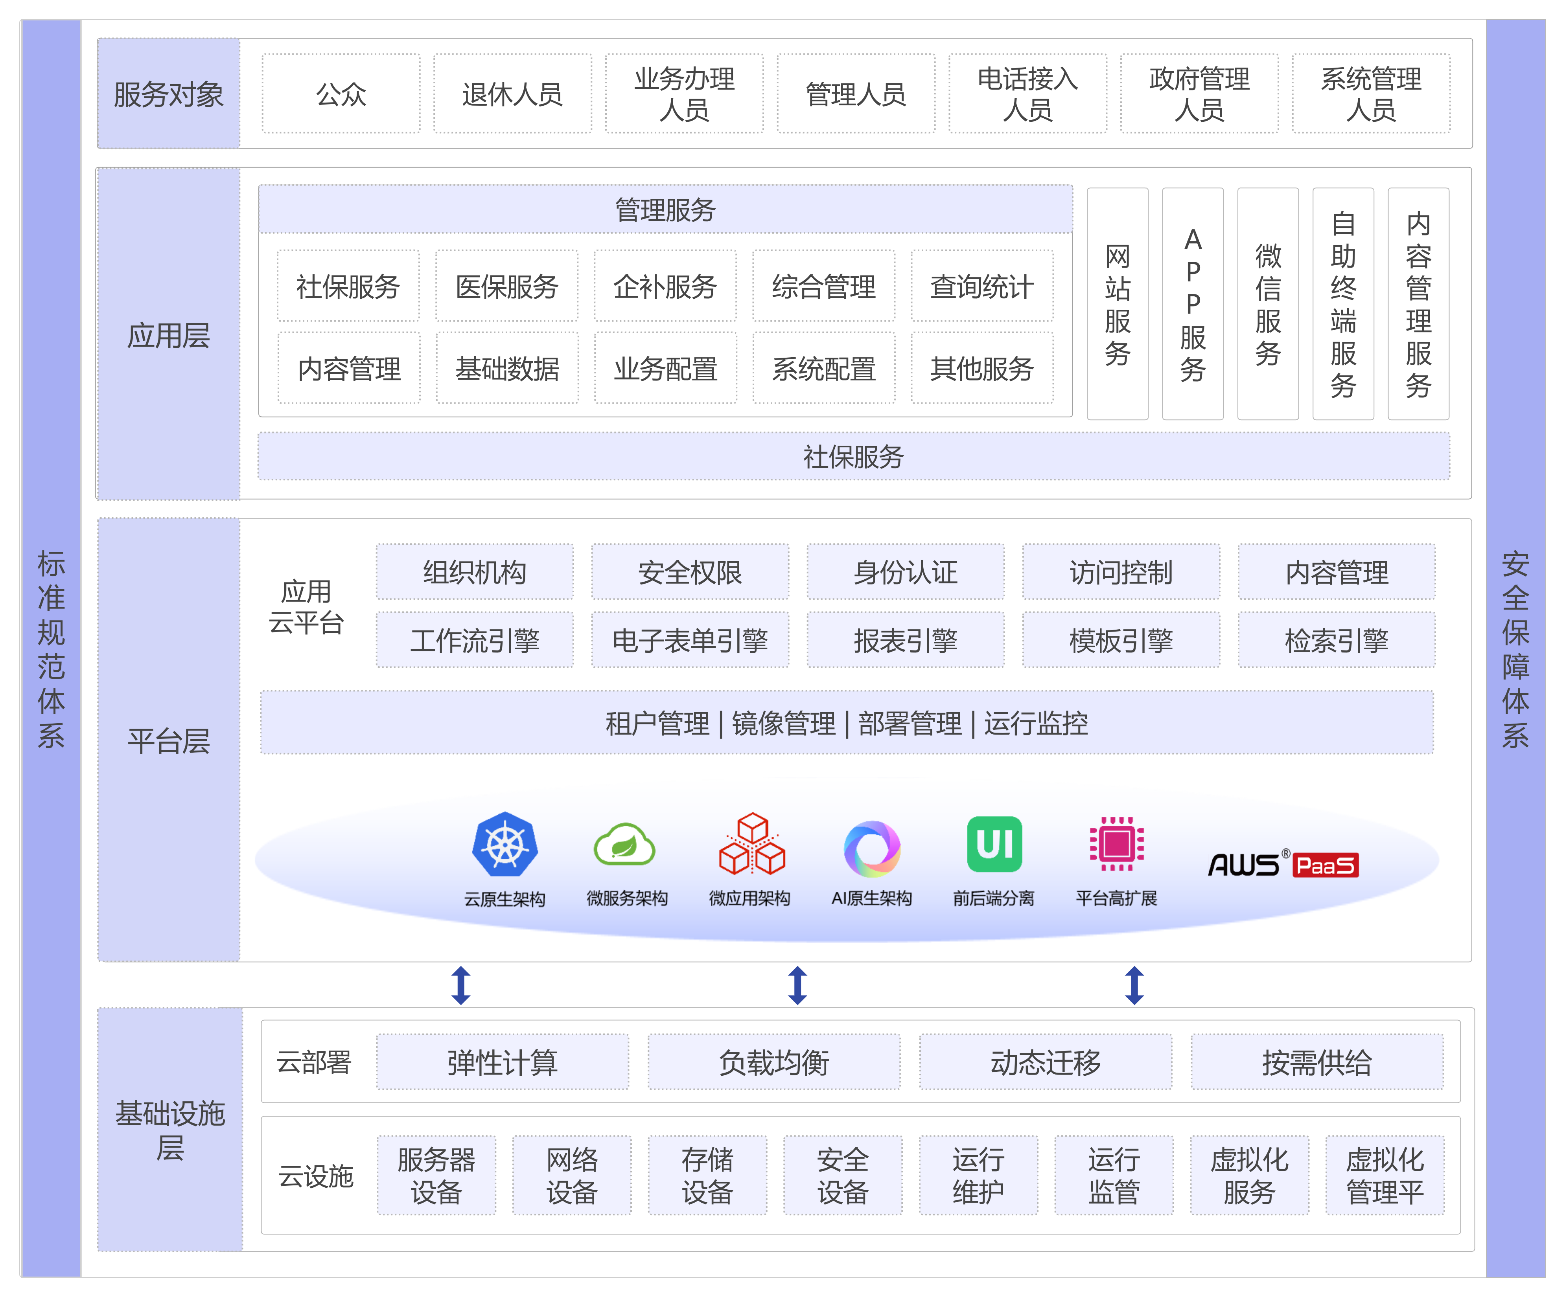The image size is (1565, 1297).
Task: Click the 服务器设备 box
Action: click(x=436, y=1176)
